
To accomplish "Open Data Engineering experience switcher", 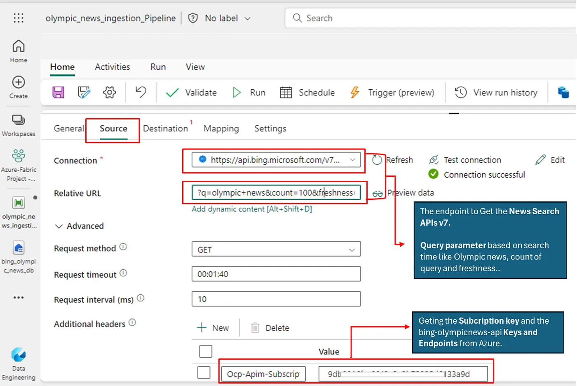I will 19,364.
